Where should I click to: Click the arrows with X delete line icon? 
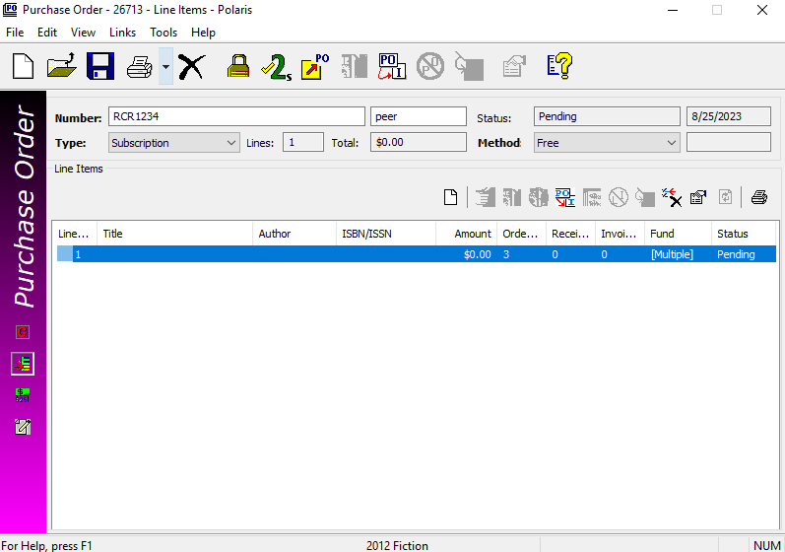click(672, 197)
